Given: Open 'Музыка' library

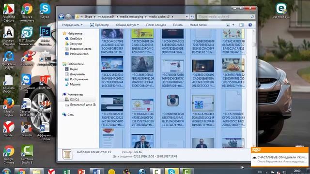Looking at the screenshot, I should coord(75,84).
